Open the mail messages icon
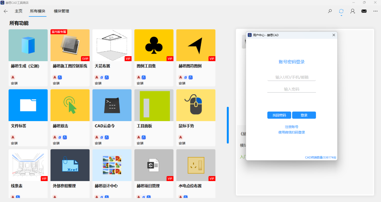 (364, 11)
